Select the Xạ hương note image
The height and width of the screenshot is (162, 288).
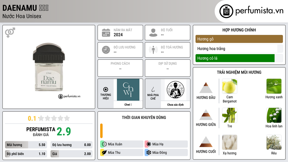229,142
